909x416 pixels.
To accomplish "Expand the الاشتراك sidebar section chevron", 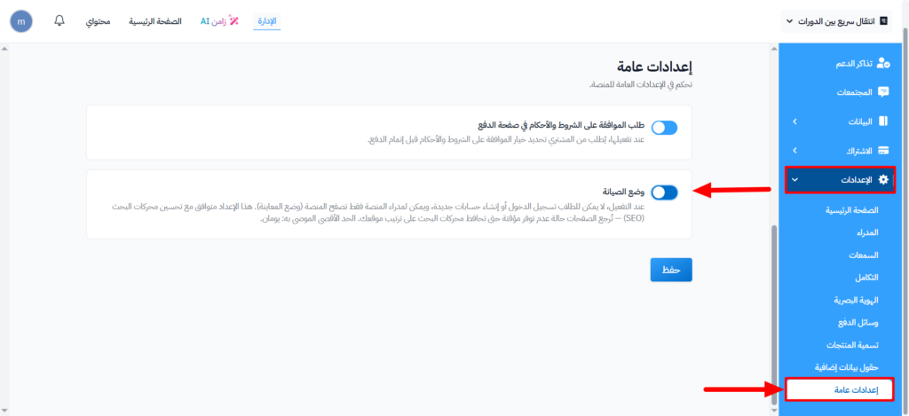I will coord(794,151).
